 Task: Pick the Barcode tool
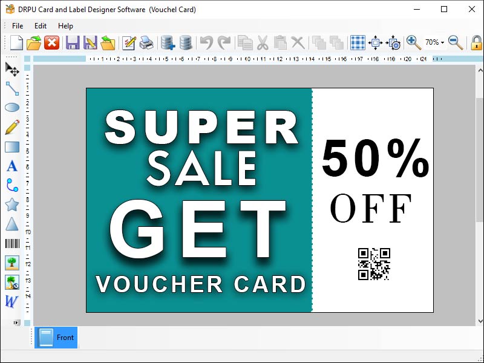[x=12, y=243]
